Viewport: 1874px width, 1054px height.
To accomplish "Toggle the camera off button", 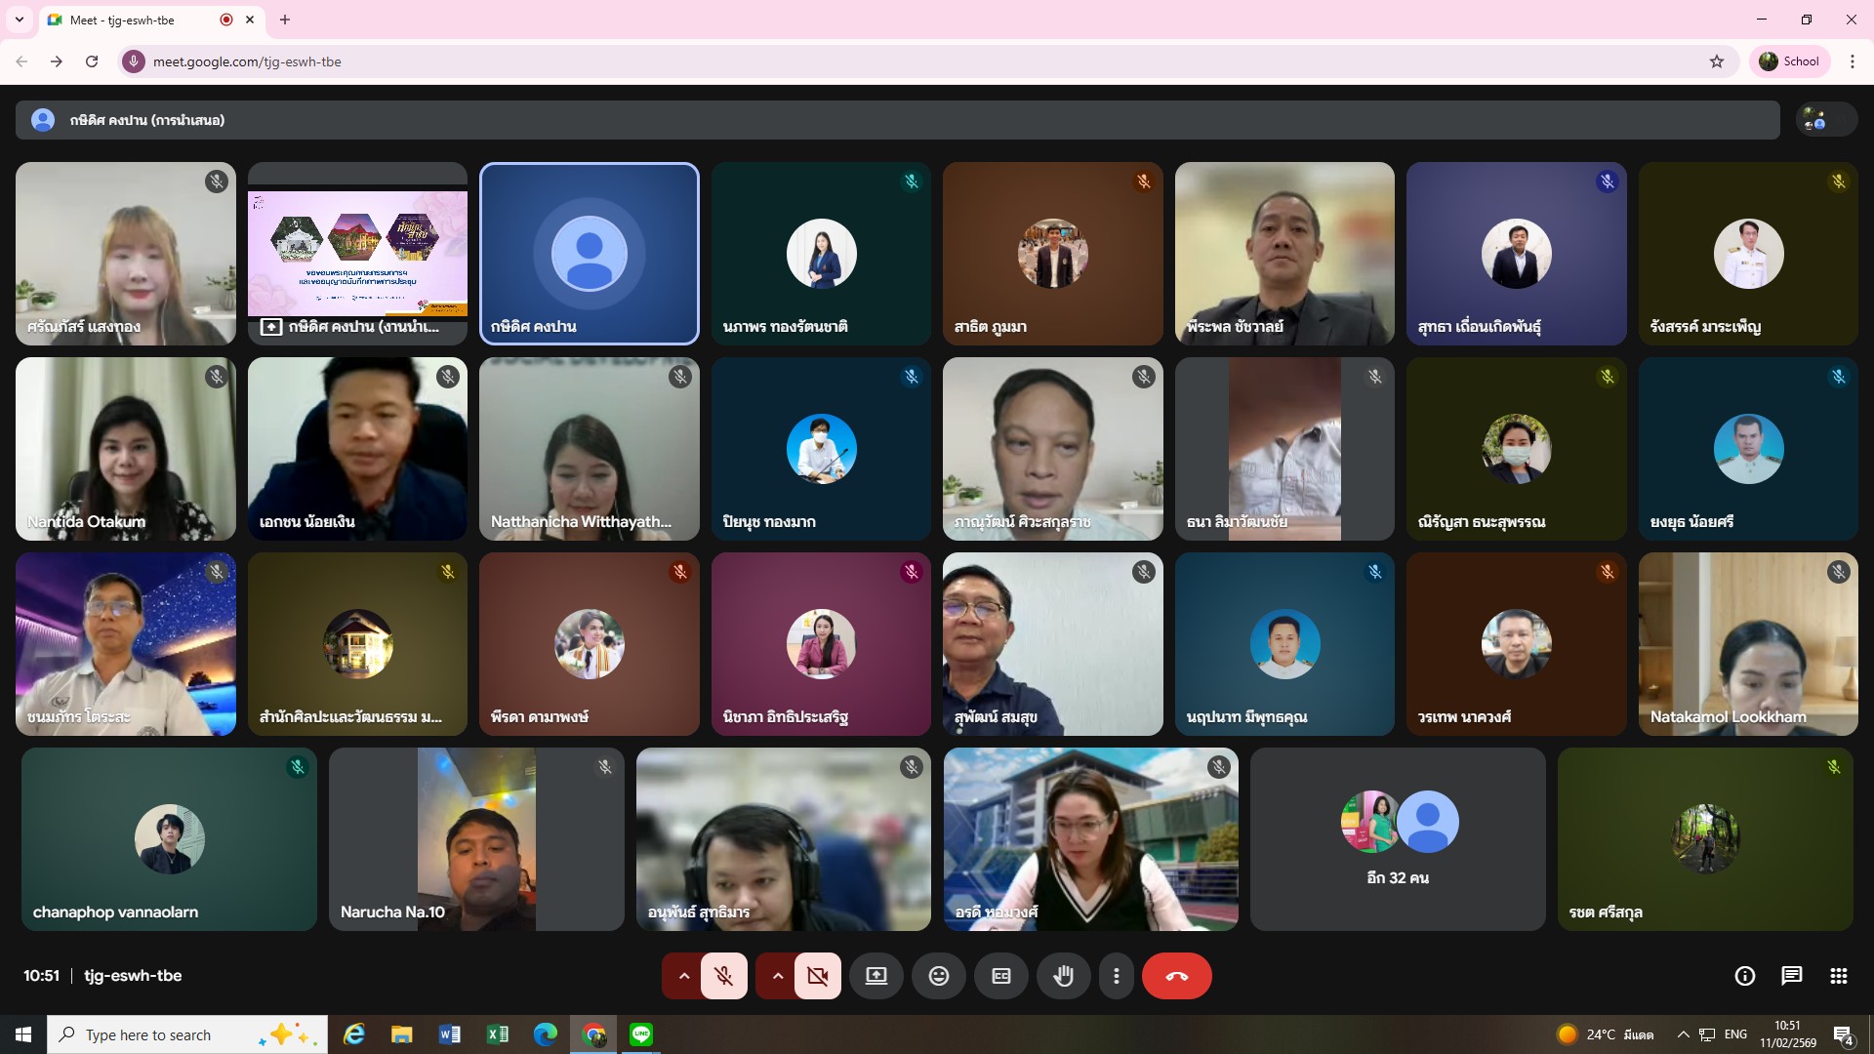I will pos(817,976).
